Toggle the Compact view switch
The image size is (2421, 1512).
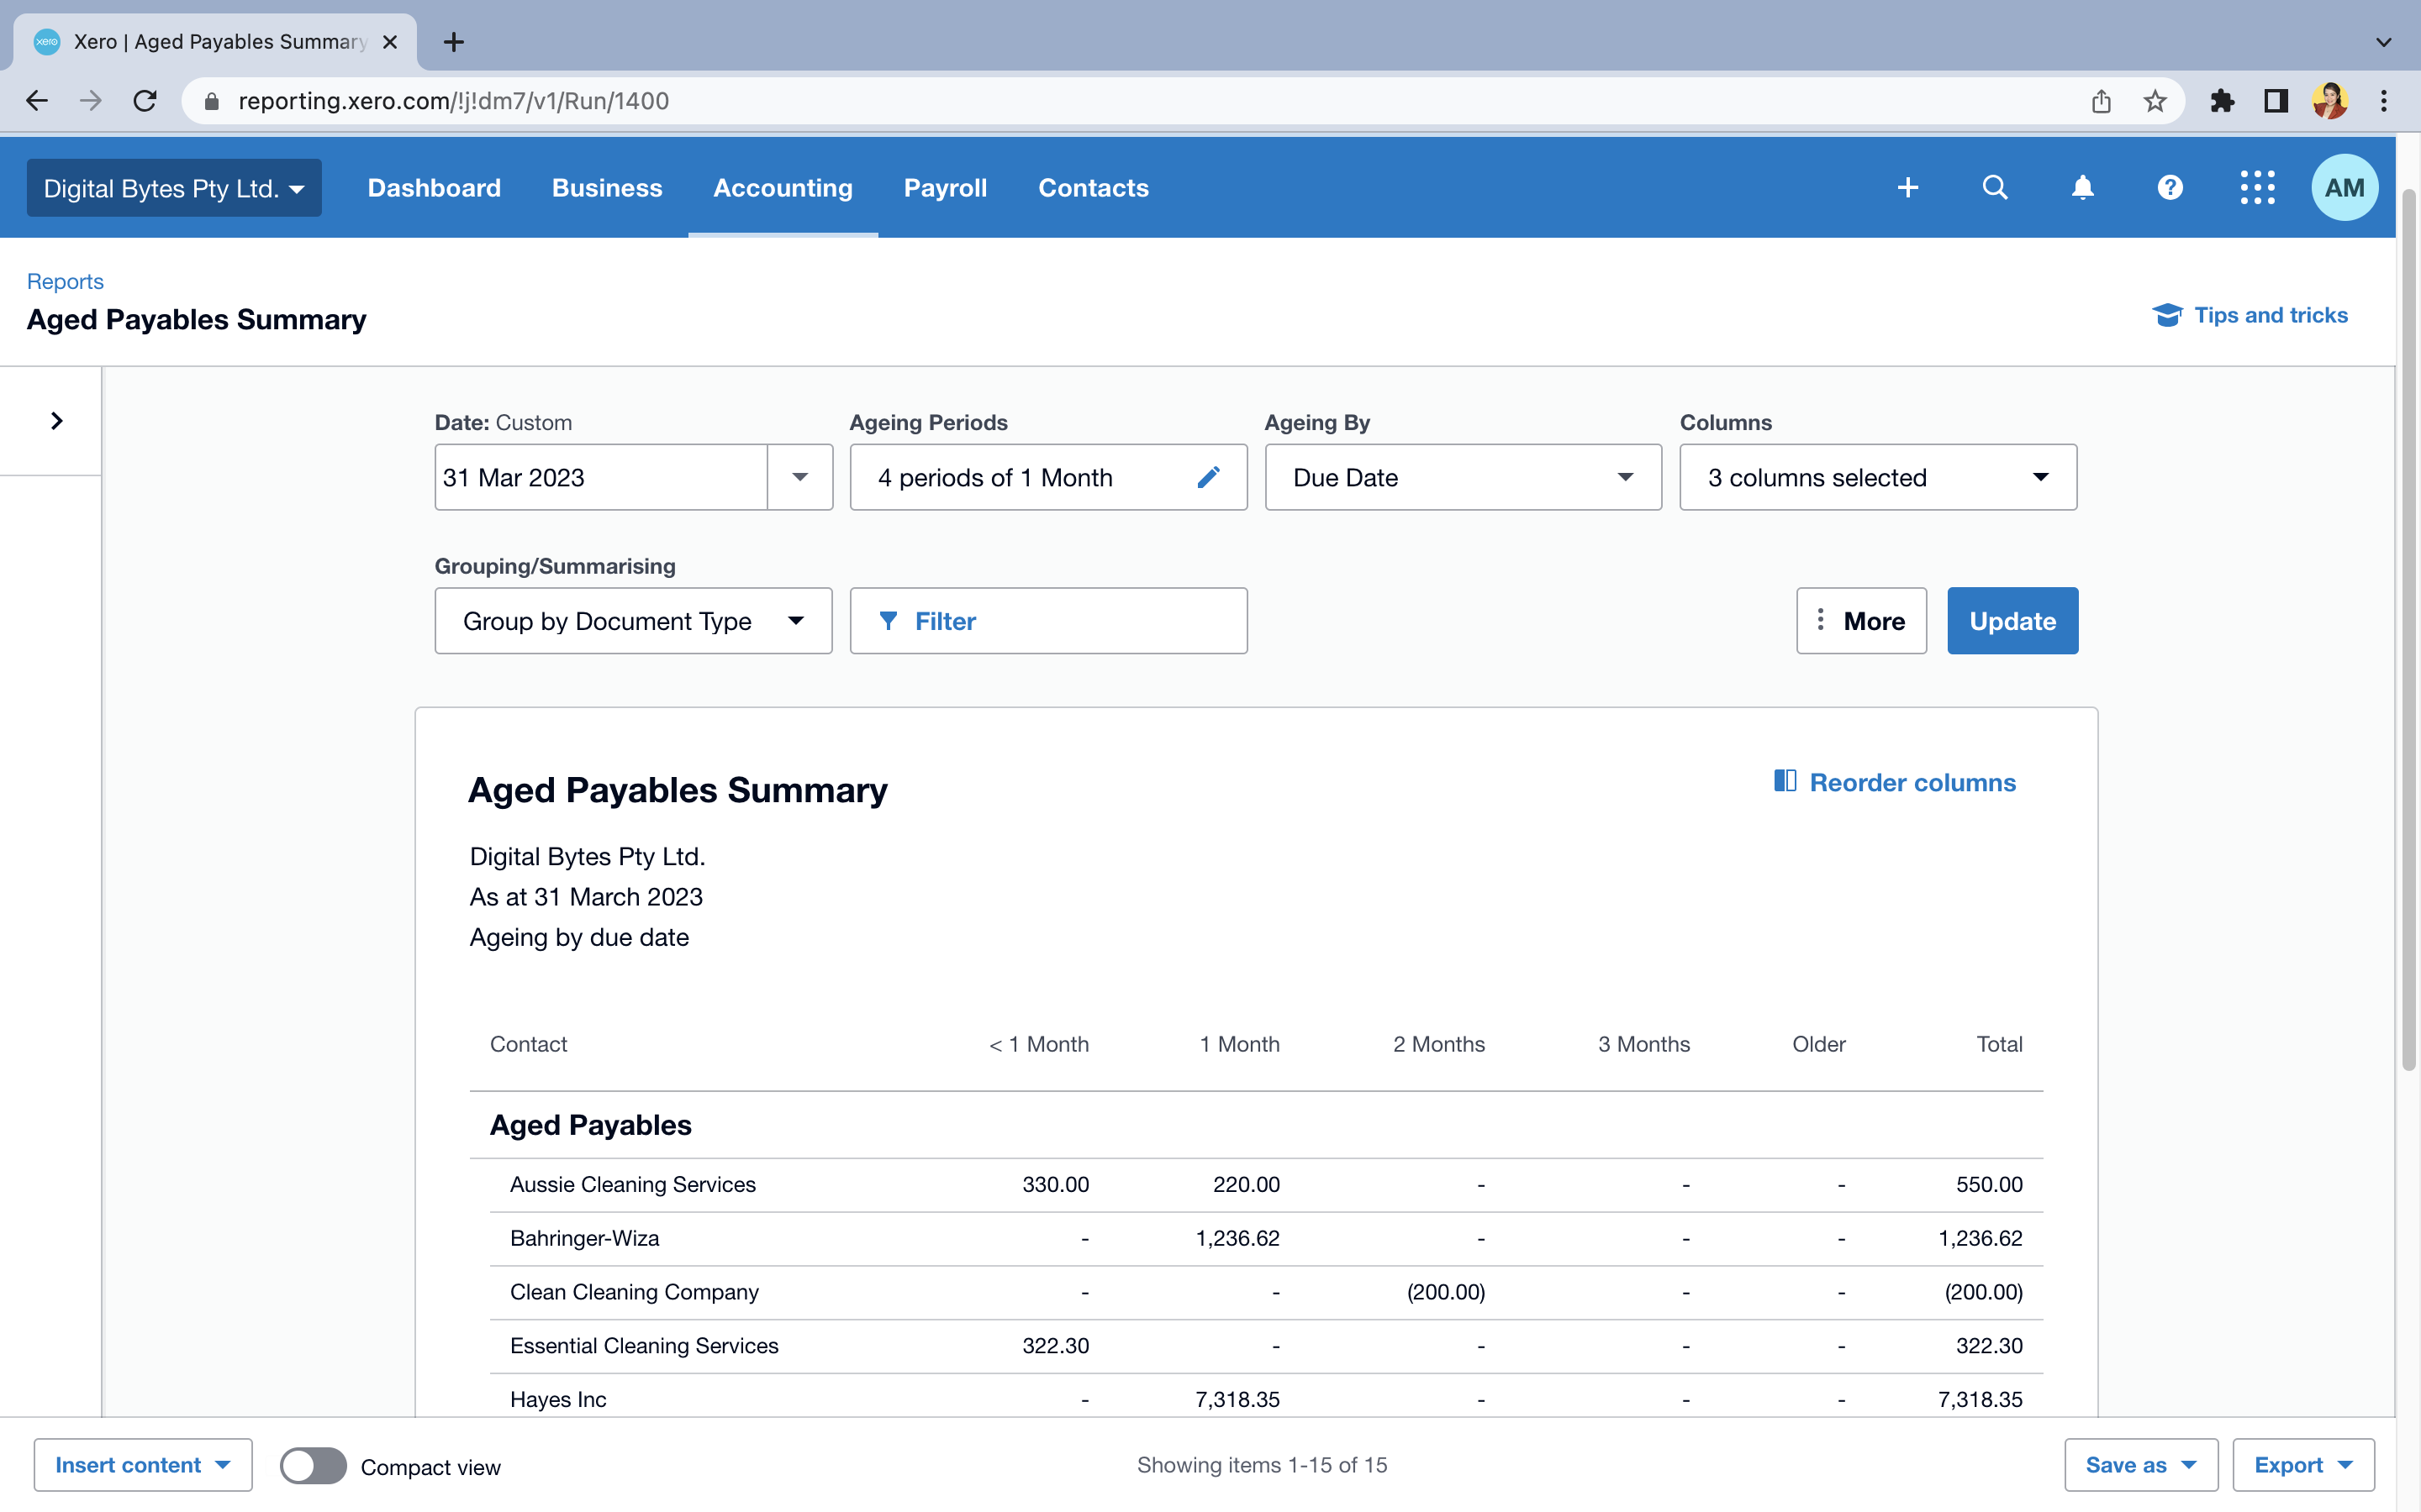tap(313, 1466)
